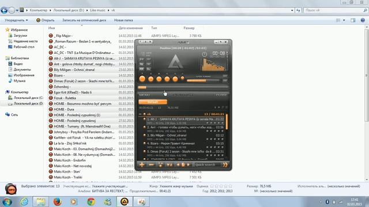Select Локальный диск (C:) in sidebar

pos(25,98)
